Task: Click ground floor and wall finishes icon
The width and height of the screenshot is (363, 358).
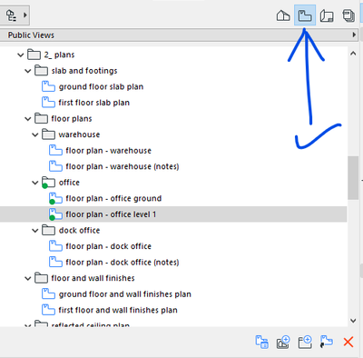Action: pyautogui.click(x=48, y=294)
